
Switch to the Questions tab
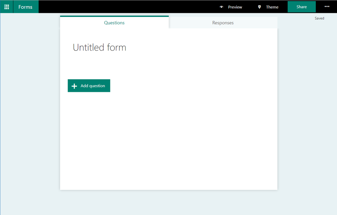click(x=114, y=23)
